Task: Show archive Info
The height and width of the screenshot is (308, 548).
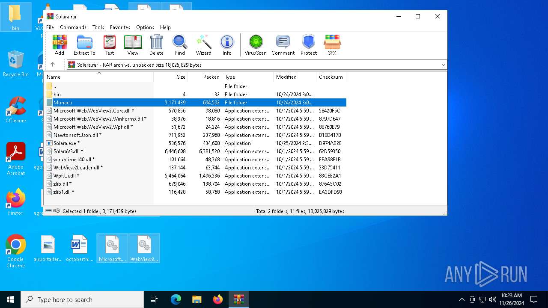Action: coord(227,45)
